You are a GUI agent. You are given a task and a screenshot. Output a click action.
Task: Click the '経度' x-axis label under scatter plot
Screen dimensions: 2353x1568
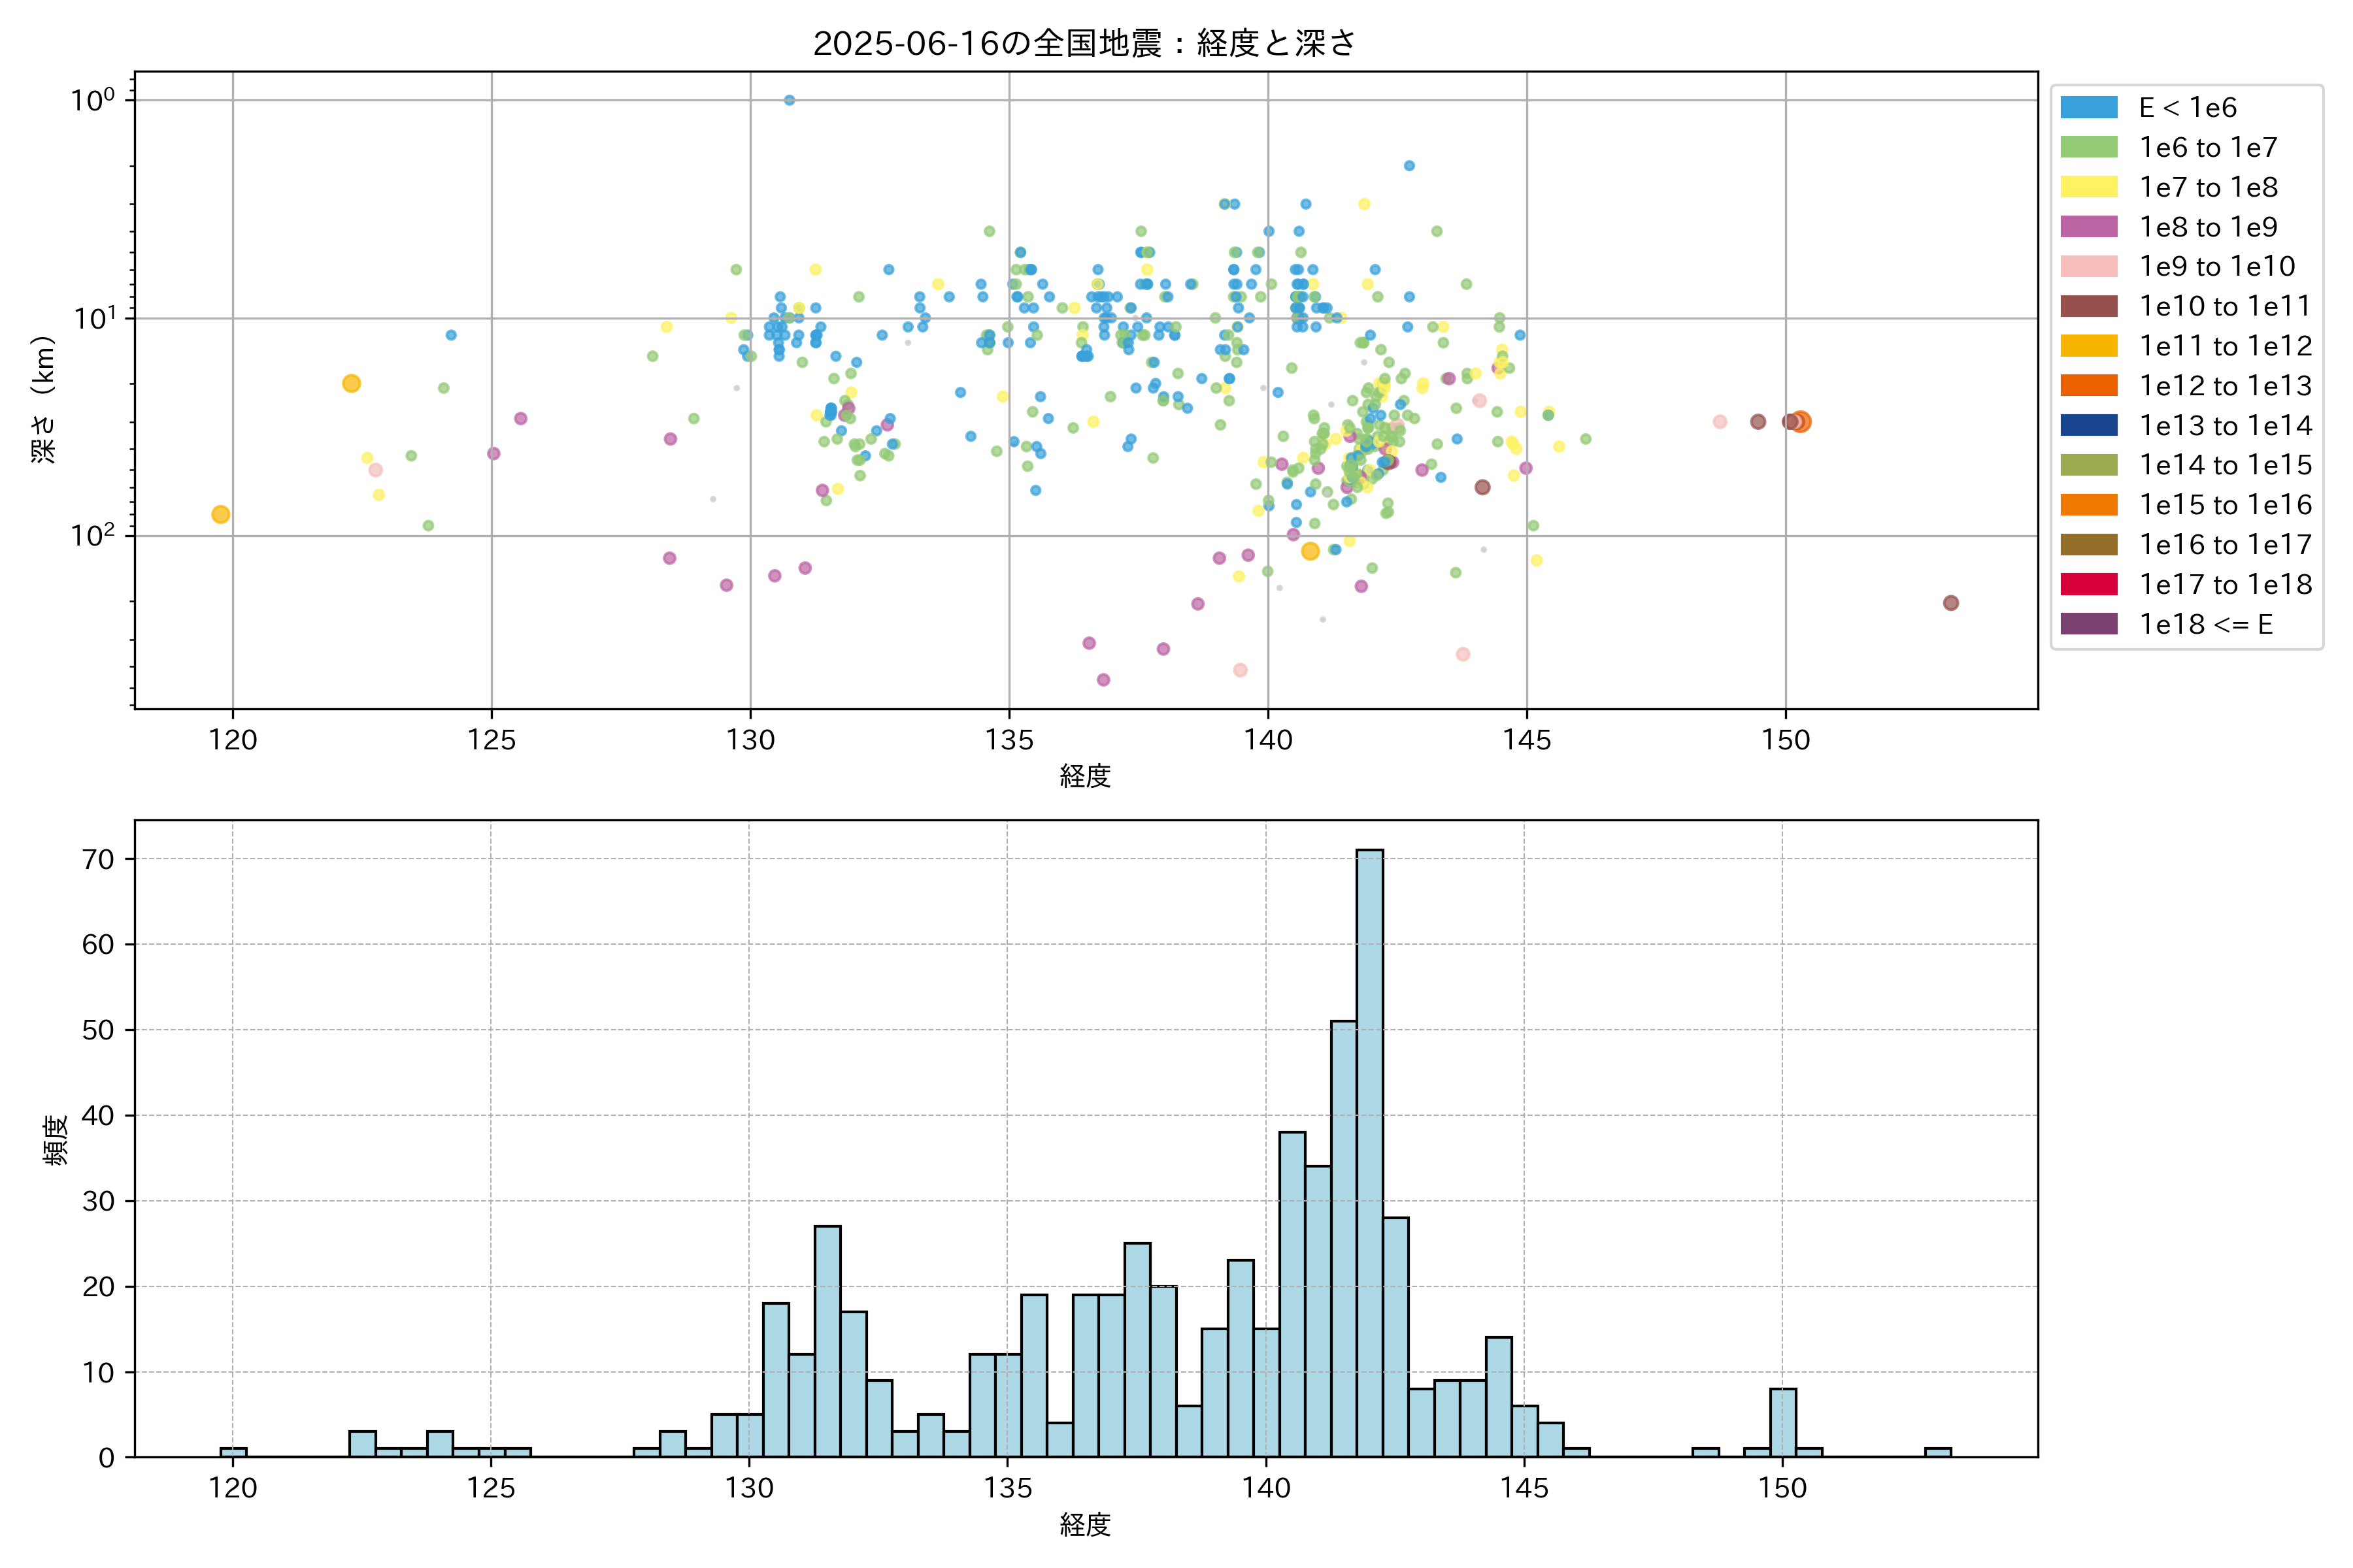tap(1084, 776)
